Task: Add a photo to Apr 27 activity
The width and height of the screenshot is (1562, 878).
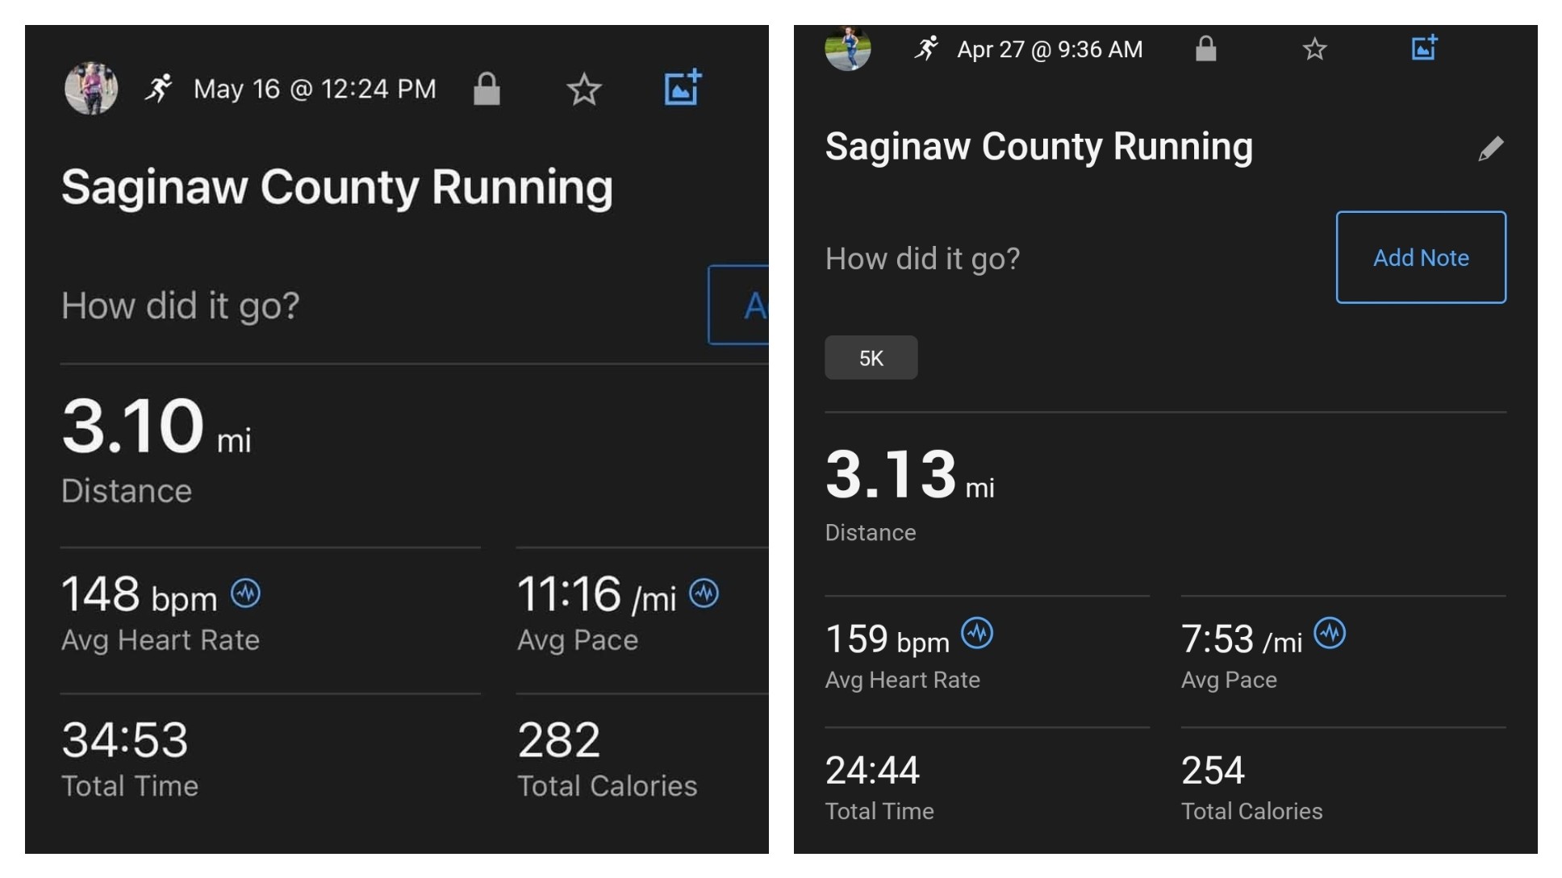Action: [x=1424, y=48]
